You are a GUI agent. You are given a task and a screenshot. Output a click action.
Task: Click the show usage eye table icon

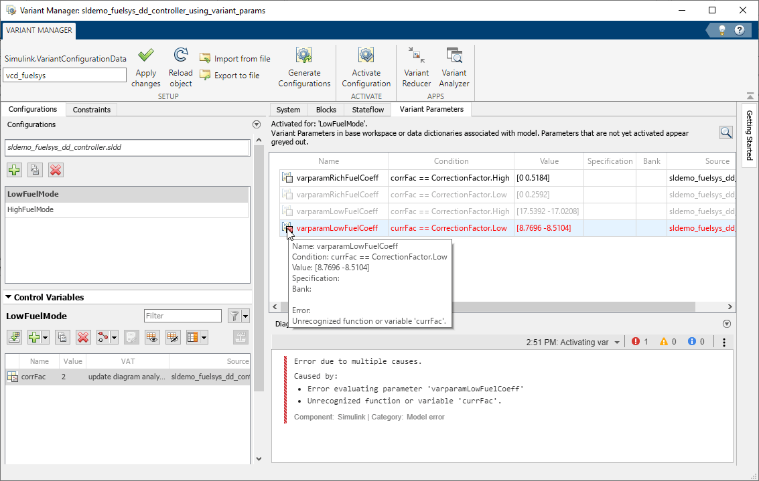click(x=152, y=337)
